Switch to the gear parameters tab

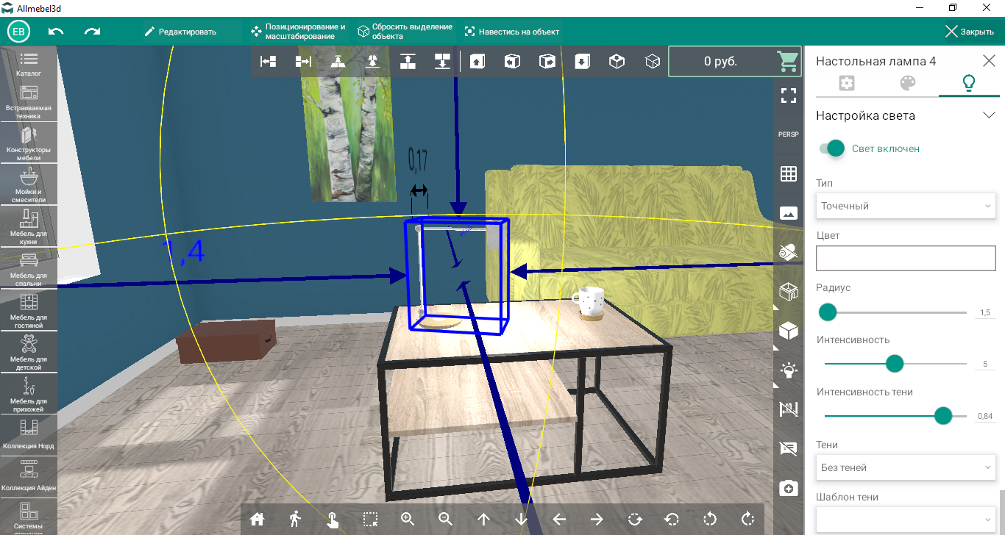click(x=846, y=83)
